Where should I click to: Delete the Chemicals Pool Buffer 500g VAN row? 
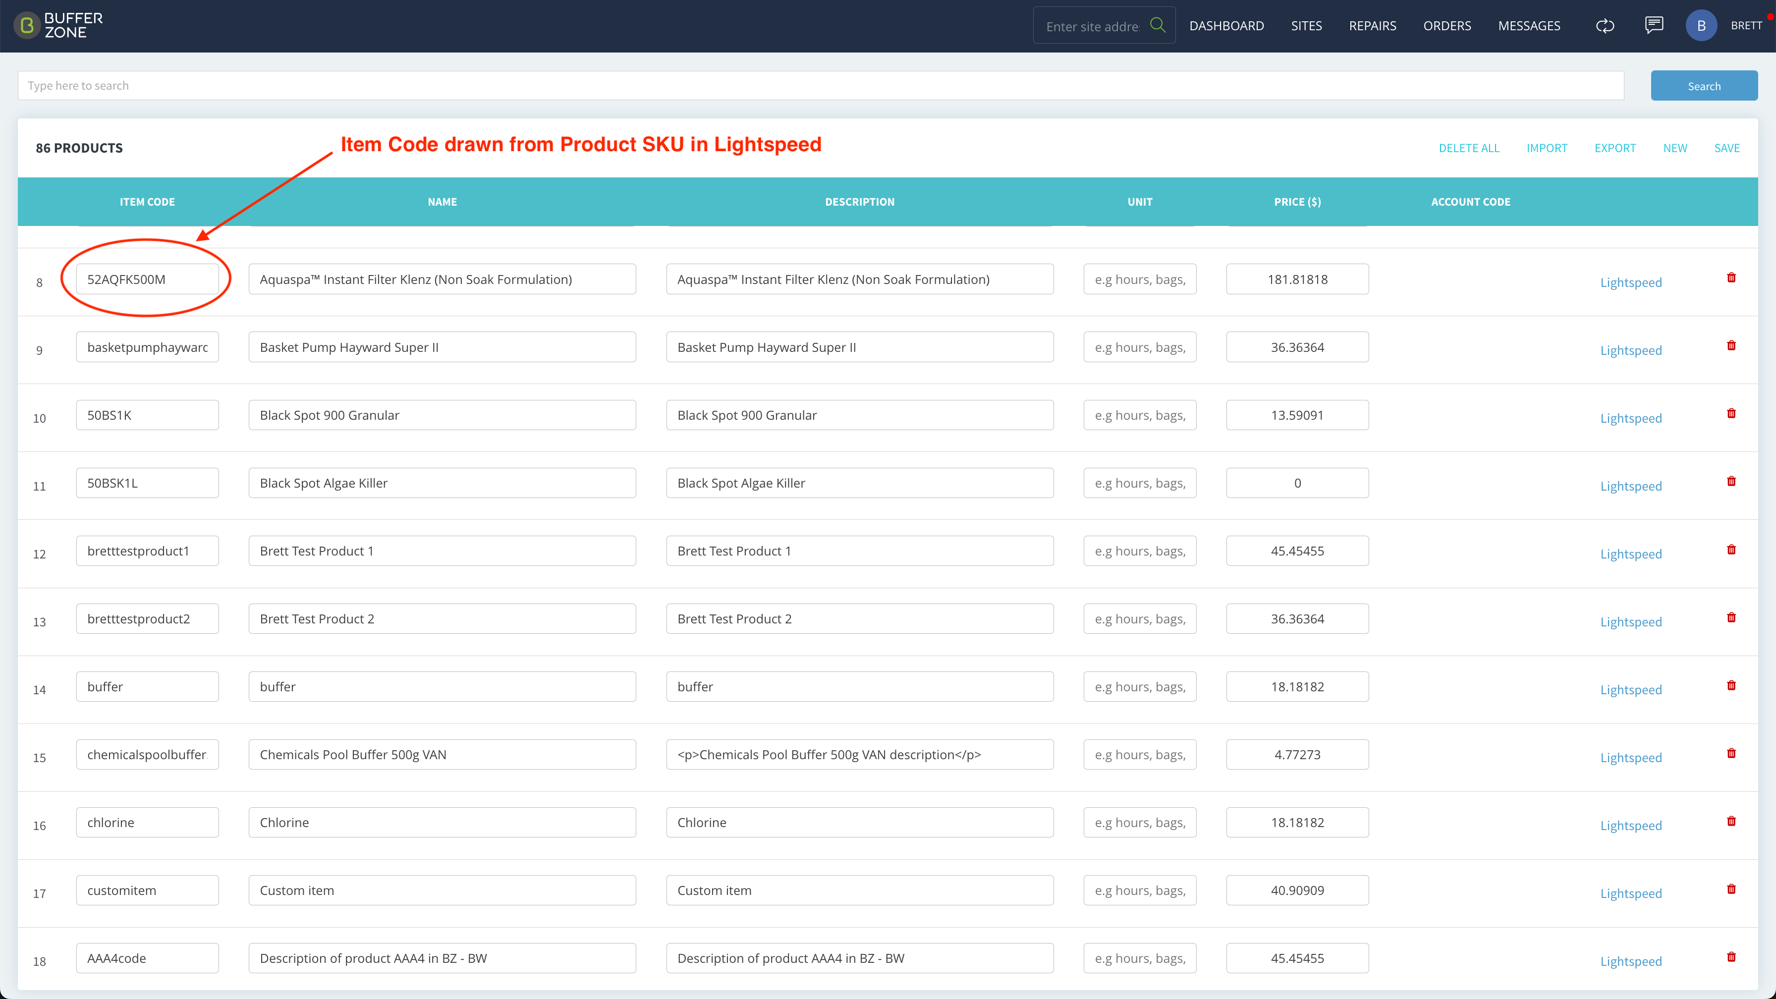(1731, 754)
